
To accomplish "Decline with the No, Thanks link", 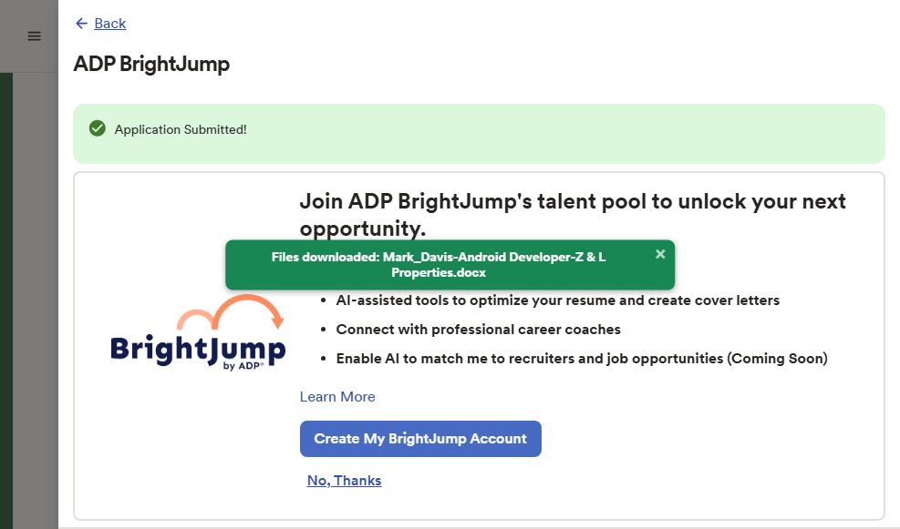I will pyautogui.click(x=344, y=481).
